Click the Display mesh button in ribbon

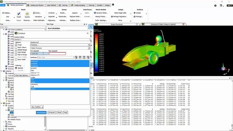[x=7, y=13]
